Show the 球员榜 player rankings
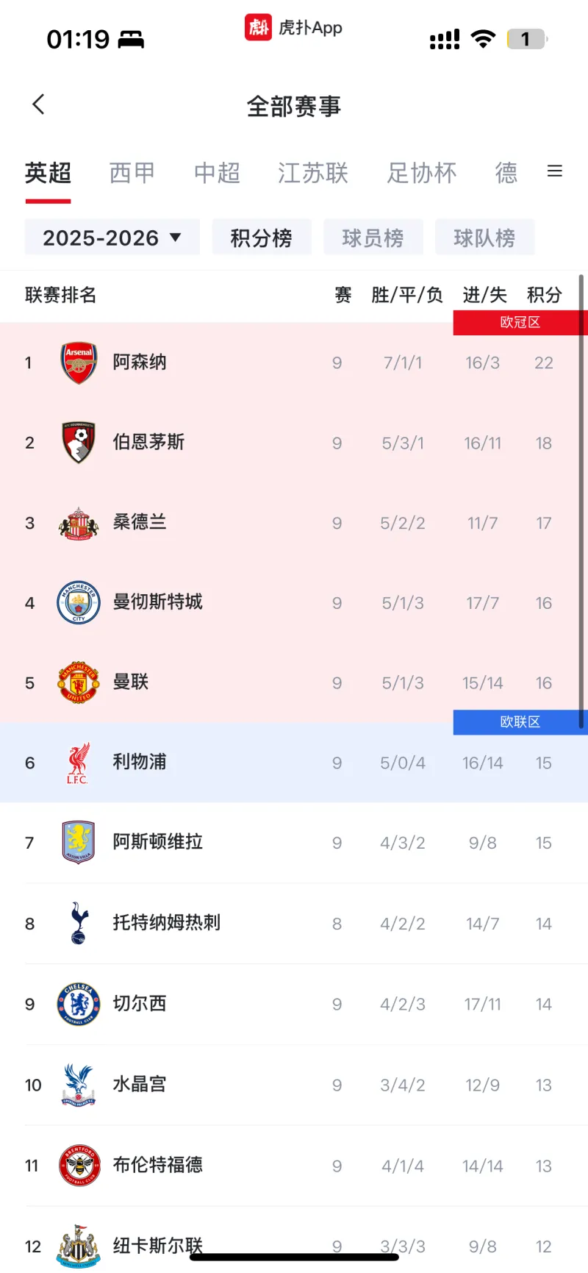This screenshot has height=1273, width=588. (373, 238)
